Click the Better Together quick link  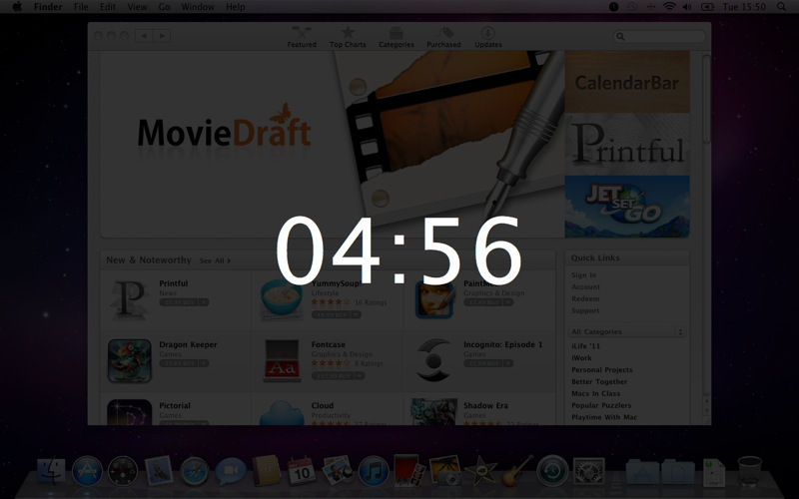pyautogui.click(x=599, y=381)
